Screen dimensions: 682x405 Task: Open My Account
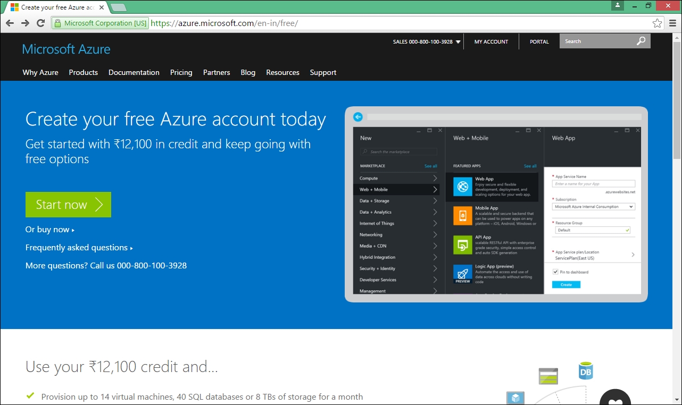click(x=491, y=41)
